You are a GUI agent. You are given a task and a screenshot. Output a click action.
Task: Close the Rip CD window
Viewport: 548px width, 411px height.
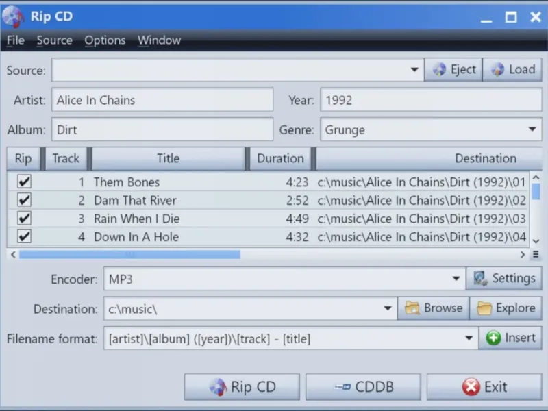point(536,16)
